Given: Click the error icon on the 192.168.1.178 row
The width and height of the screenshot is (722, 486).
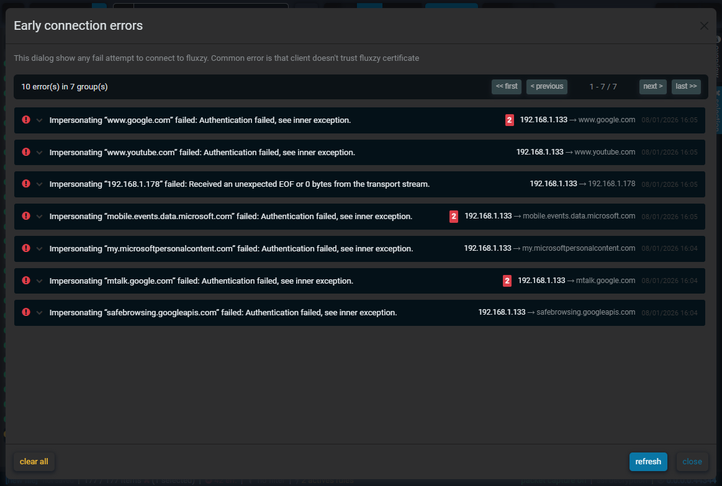Looking at the screenshot, I should tap(25, 184).
